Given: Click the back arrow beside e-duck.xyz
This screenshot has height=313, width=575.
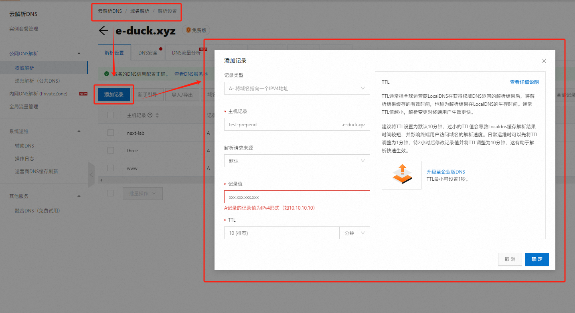Looking at the screenshot, I should [x=103, y=31].
